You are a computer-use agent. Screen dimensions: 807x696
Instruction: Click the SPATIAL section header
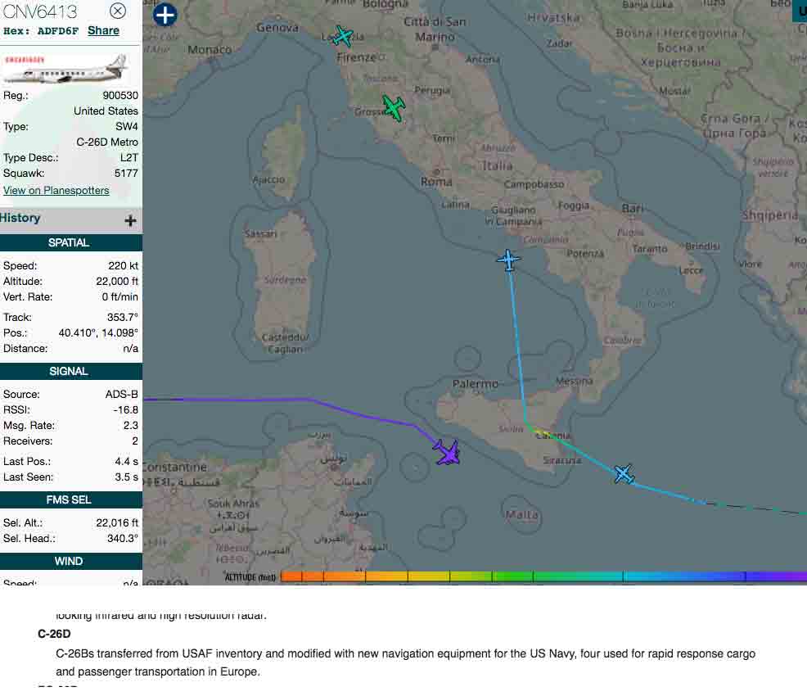[71, 243]
